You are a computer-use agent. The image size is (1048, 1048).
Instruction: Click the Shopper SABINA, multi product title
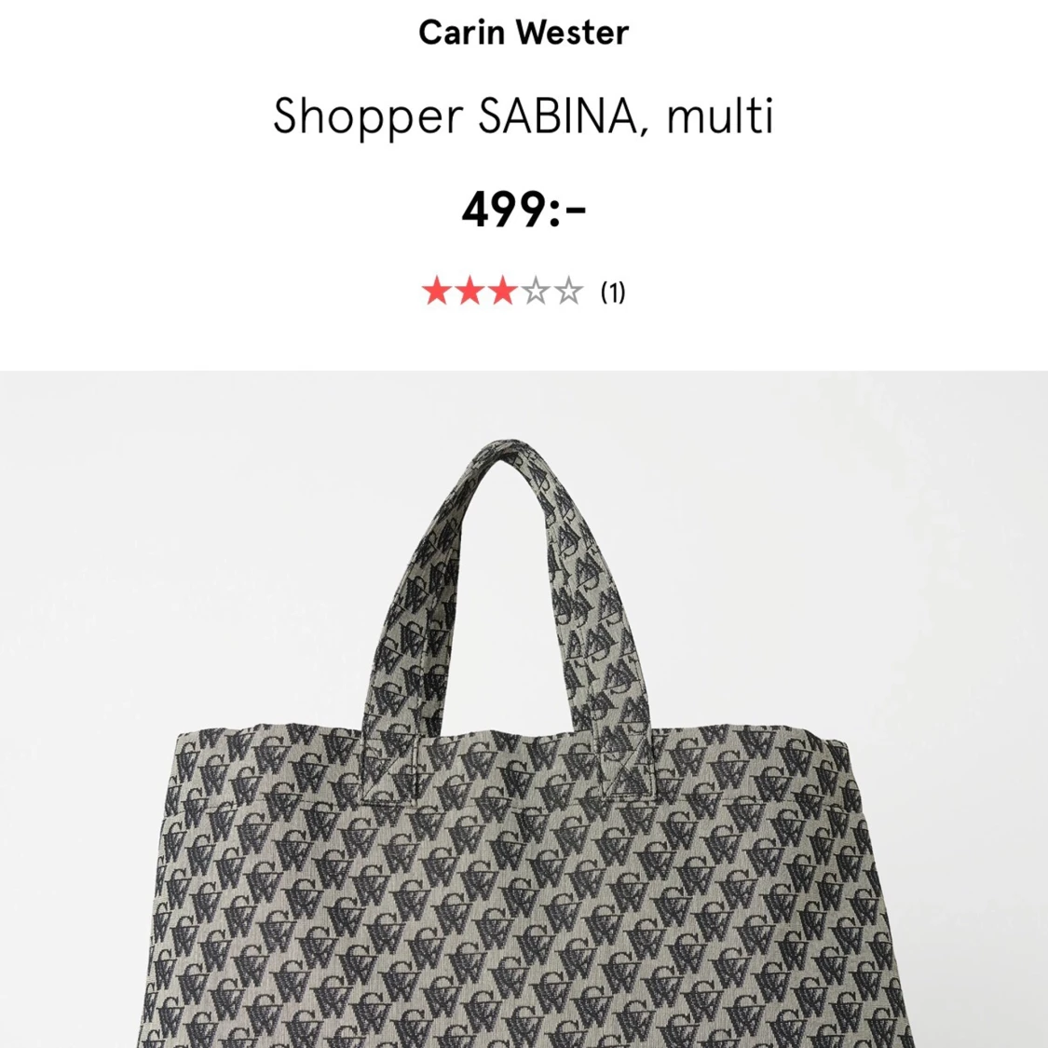pos(524,116)
